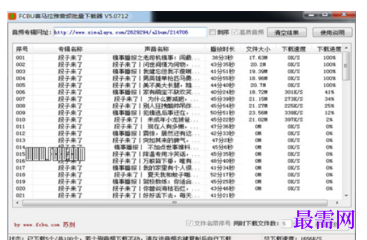The height and width of the screenshot is (240, 367).
Task: Click the 文件大小 column header
Action: tap(258, 49)
